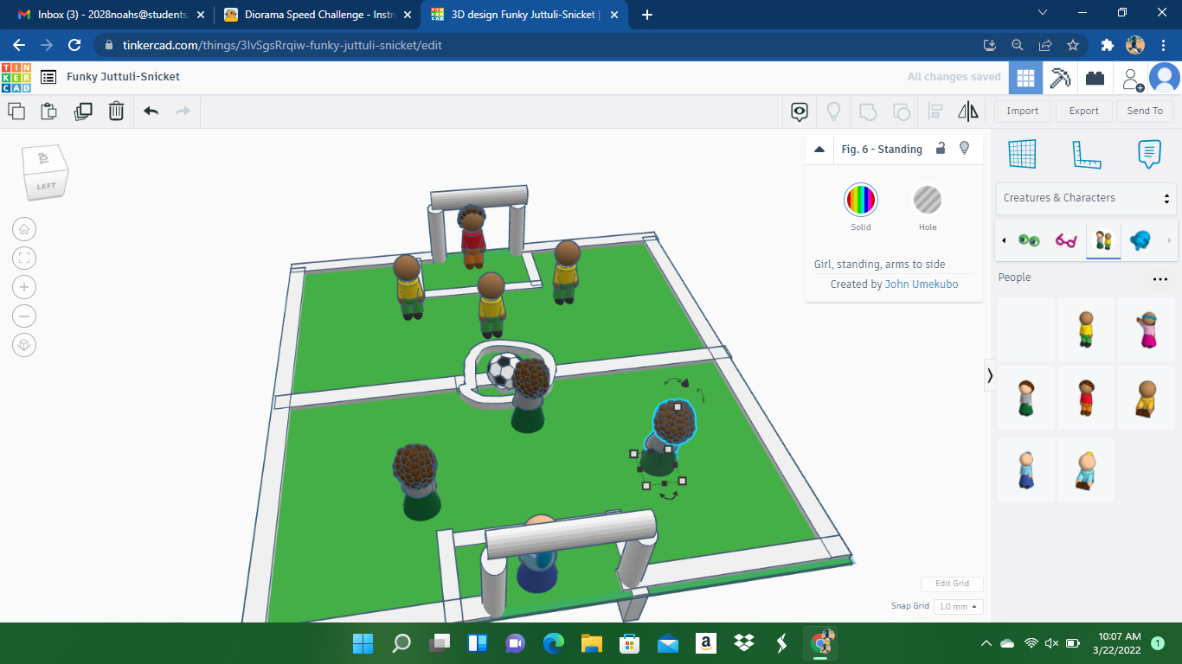1182x664 pixels.
Task: Click the Solid rainbow color swatch
Action: pyautogui.click(x=860, y=201)
